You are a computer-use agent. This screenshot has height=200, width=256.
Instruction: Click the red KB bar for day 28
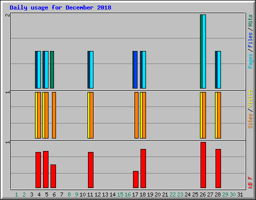(218, 168)
